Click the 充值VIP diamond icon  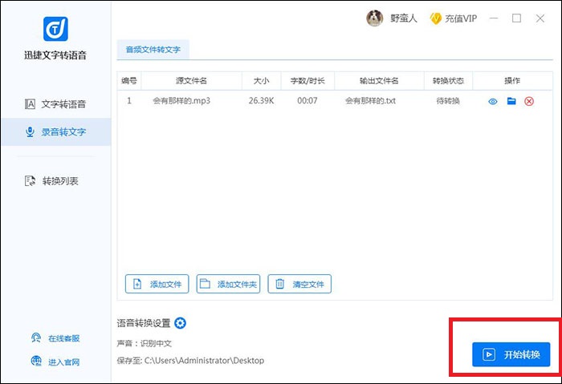click(x=436, y=18)
